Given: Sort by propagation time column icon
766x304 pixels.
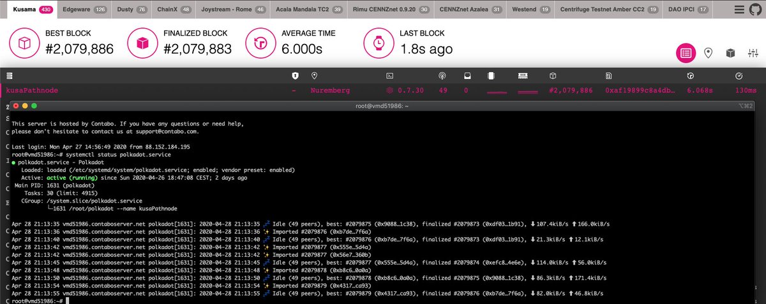Looking at the screenshot, I should [x=738, y=76].
